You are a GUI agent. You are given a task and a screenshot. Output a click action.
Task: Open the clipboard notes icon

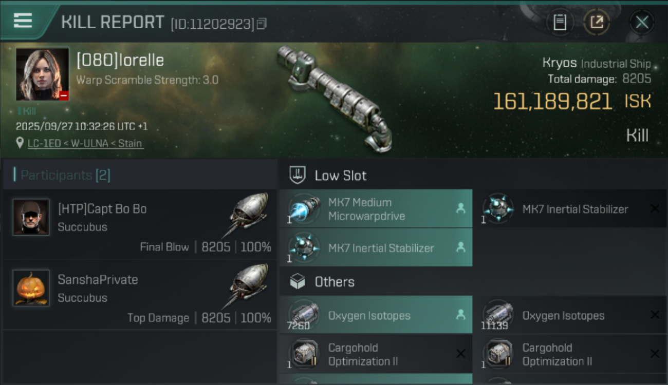[x=560, y=22]
